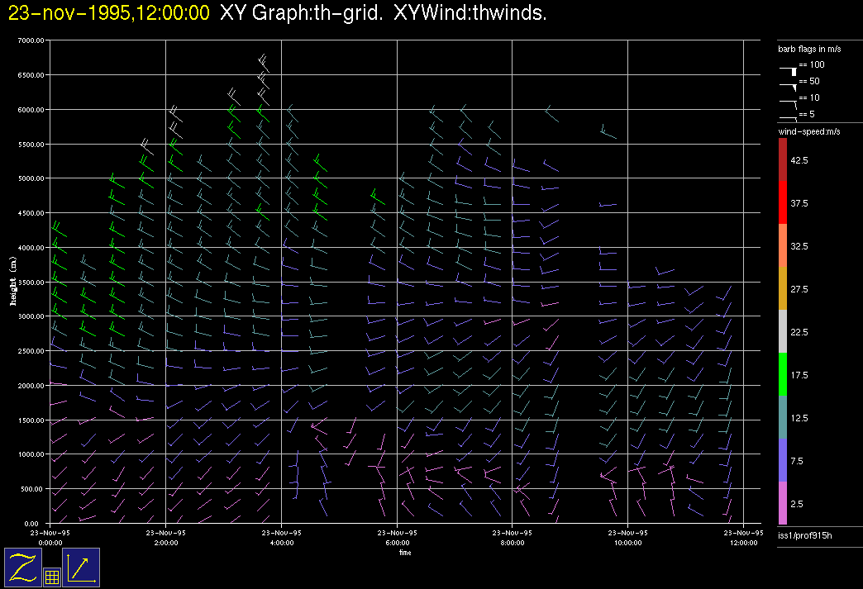The height and width of the screenshot is (589, 863).
Task: Click the 'height (m)' y-axis label
Action: pyautogui.click(x=13, y=282)
